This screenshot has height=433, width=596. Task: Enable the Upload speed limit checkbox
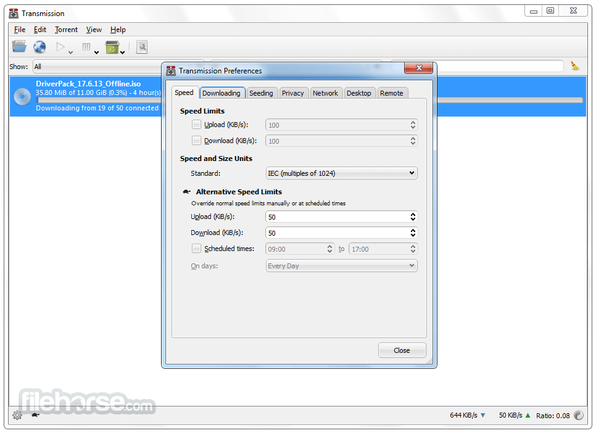click(x=196, y=125)
